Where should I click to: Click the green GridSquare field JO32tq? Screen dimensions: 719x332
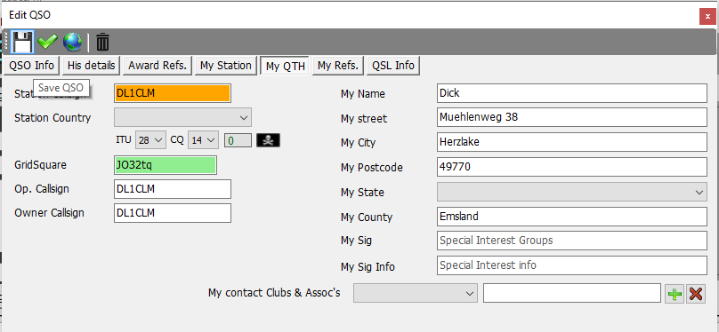(x=166, y=165)
